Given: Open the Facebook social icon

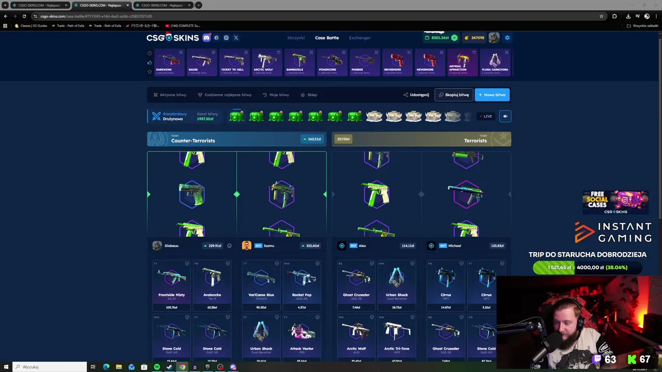Looking at the screenshot, I should [216, 38].
